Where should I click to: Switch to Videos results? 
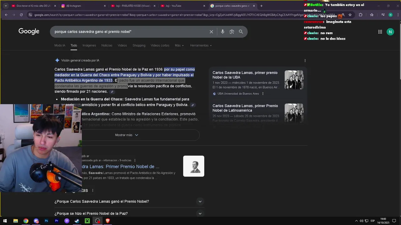[122, 46]
